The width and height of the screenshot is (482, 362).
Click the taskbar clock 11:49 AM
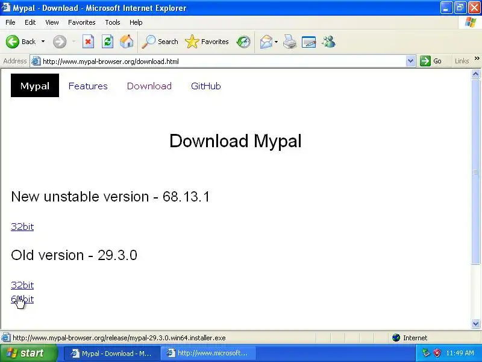460,353
